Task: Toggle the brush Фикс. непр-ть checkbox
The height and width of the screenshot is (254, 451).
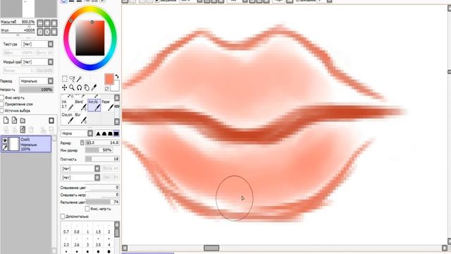Action: [x=87, y=209]
